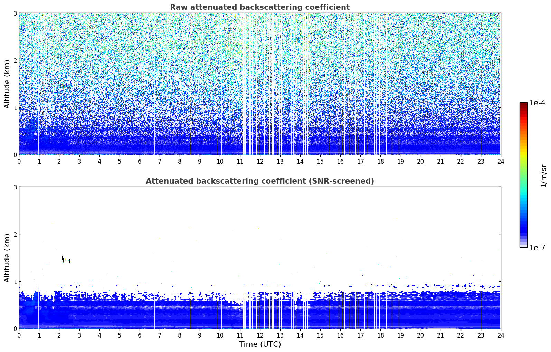Click hour tick '1' under the SNR-screened plot
This screenshot has width=551, height=352.
(x=39, y=335)
